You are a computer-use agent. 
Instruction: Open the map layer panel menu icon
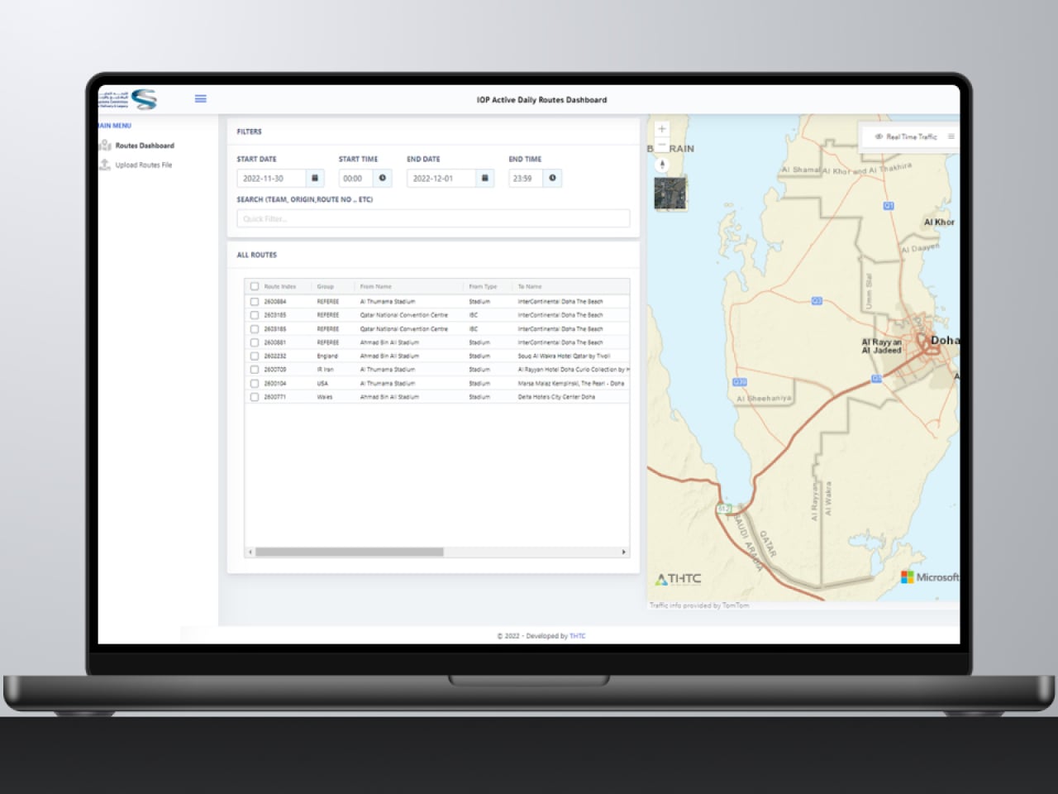[x=951, y=136]
